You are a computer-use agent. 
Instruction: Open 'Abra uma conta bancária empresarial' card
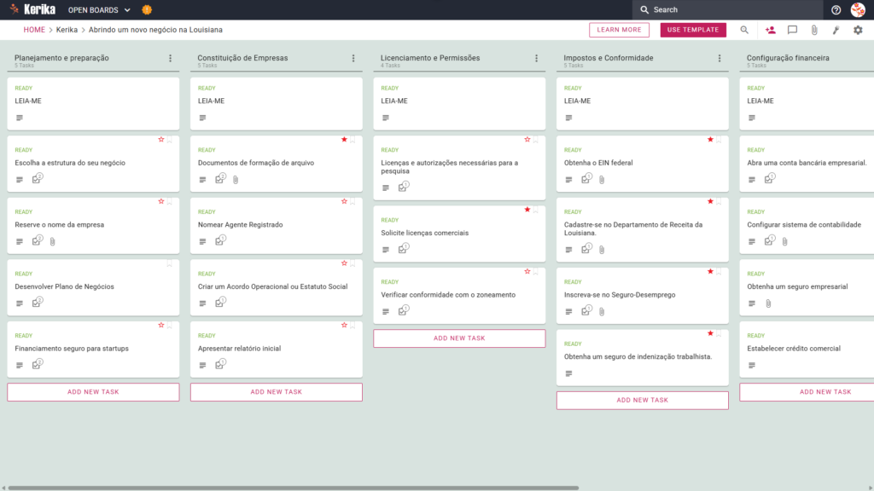(x=807, y=164)
